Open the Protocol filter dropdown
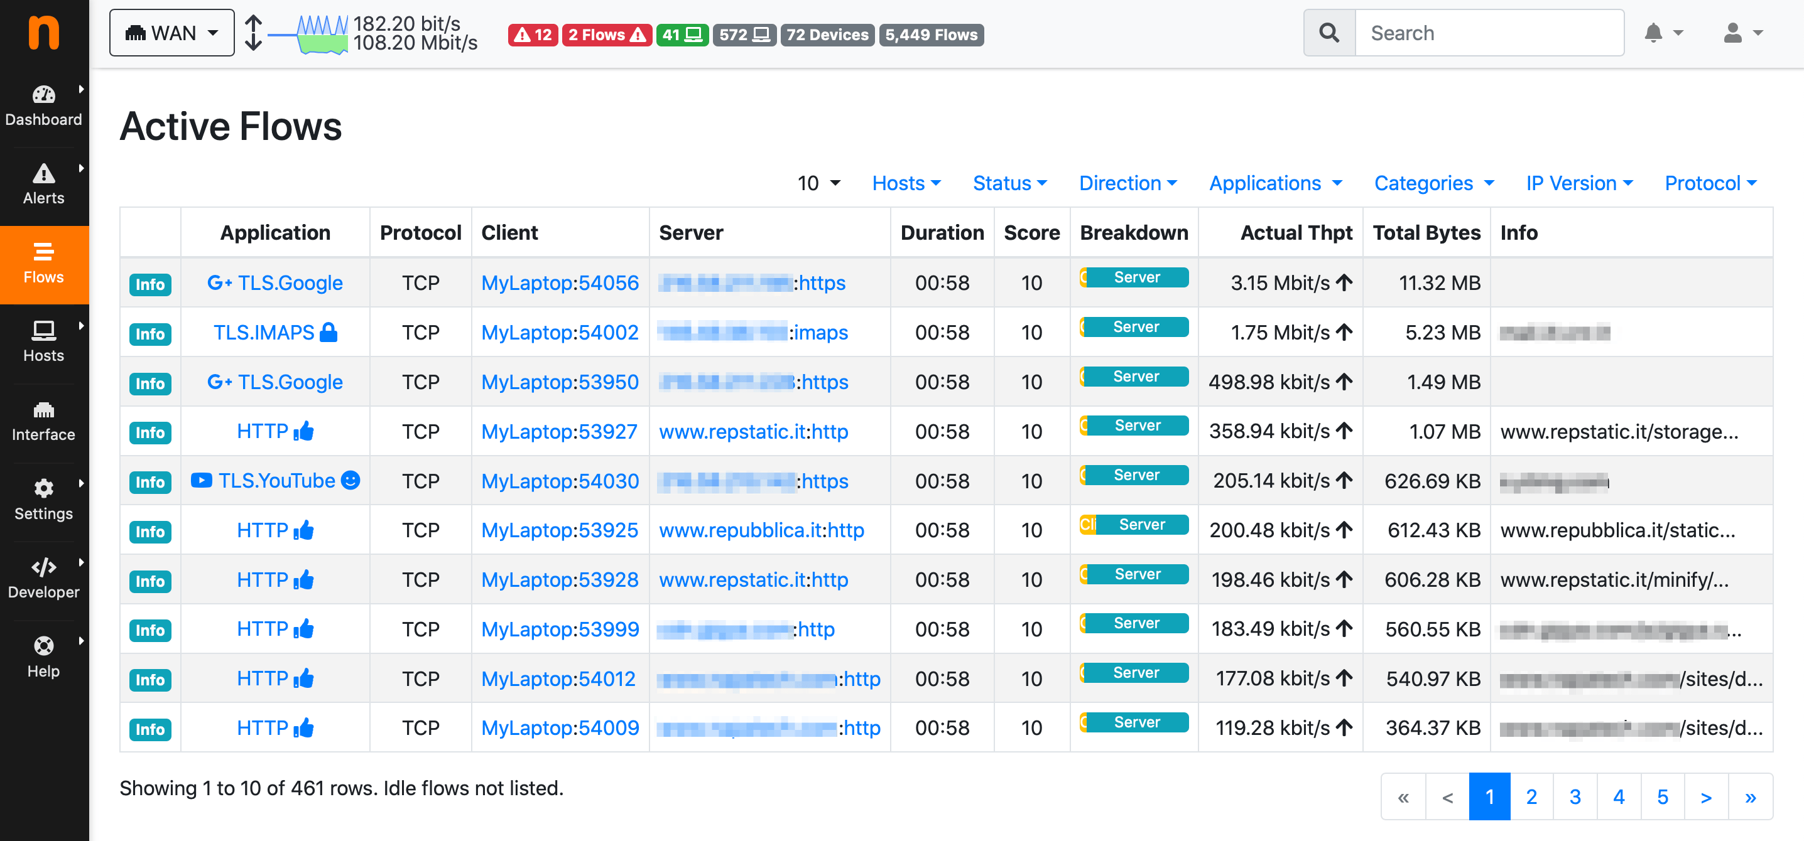Image resolution: width=1804 pixels, height=841 pixels. (1710, 183)
